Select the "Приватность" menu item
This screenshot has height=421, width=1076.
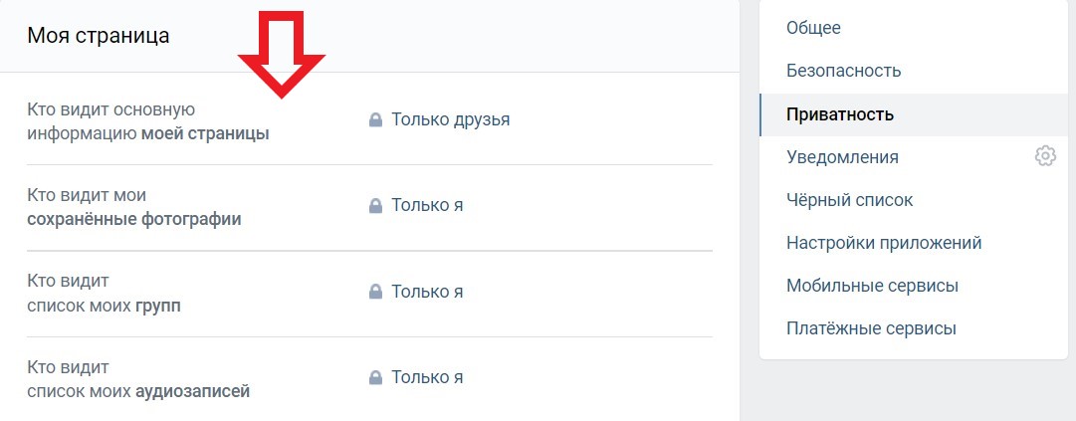(840, 114)
